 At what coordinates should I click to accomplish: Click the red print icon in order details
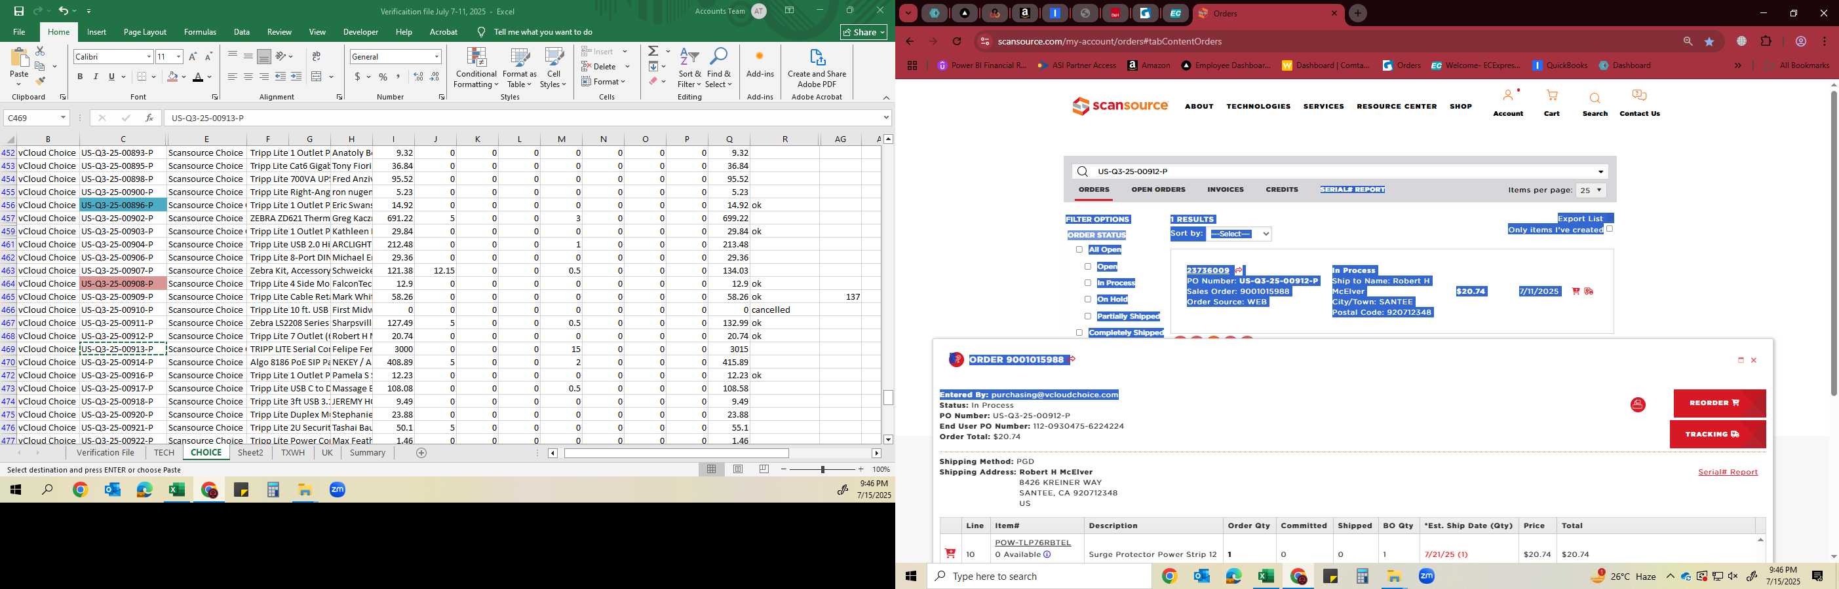tap(1638, 405)
